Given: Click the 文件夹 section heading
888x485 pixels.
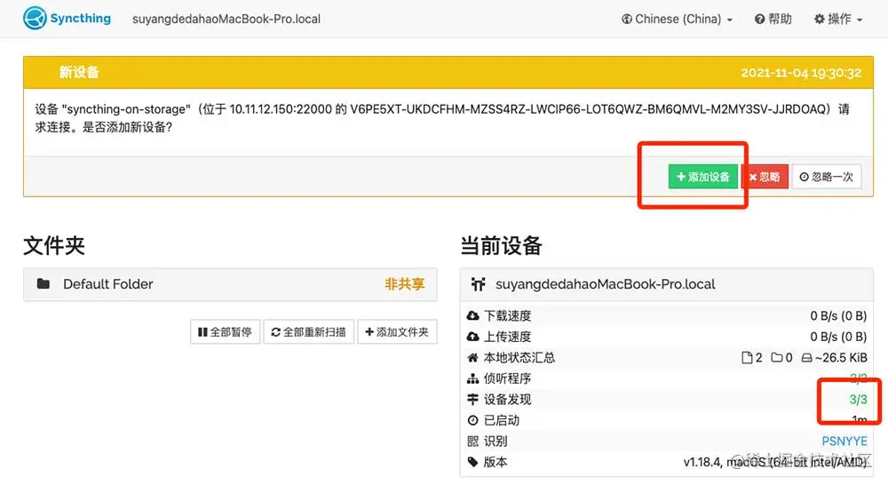Looking at the screenshot, I should tap(54, 246).
